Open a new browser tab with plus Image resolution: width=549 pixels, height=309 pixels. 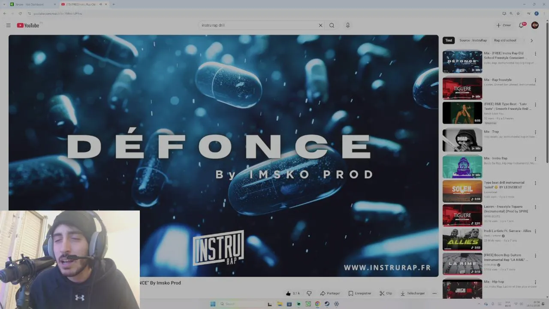pyautogui.click(x=114, y=4)
